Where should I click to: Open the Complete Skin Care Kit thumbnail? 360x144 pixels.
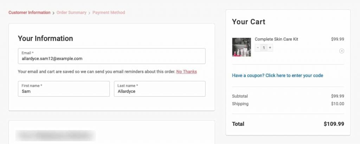coord(242,47)
